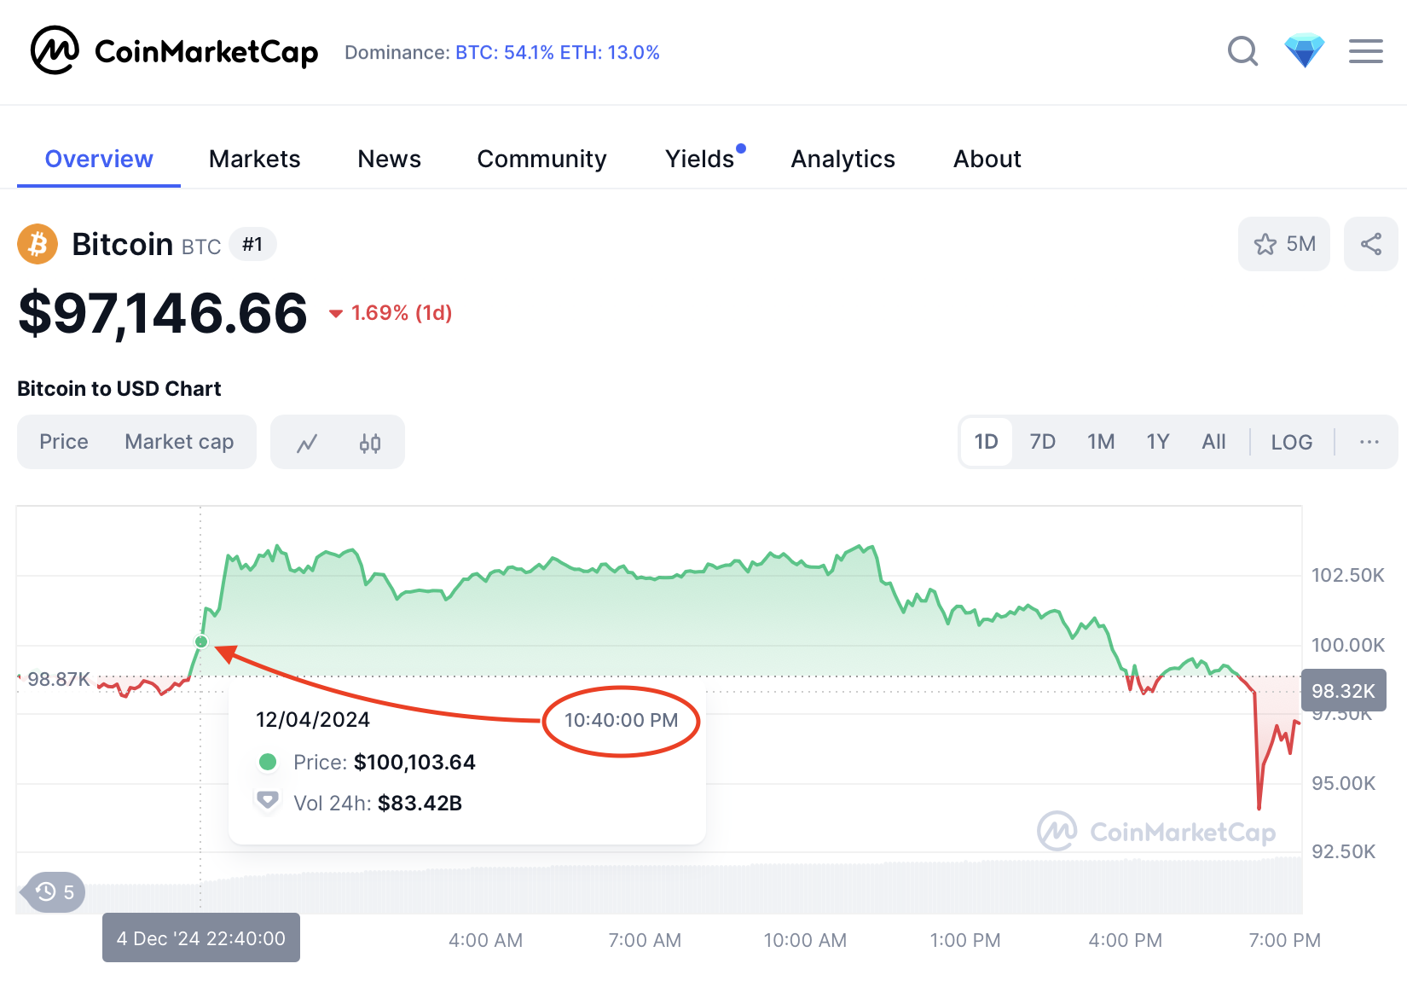
Task: Click the 102.50K y-axis label
Action: point(1348,575)
